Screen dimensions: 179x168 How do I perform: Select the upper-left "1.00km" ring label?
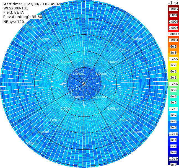point(78,74)
